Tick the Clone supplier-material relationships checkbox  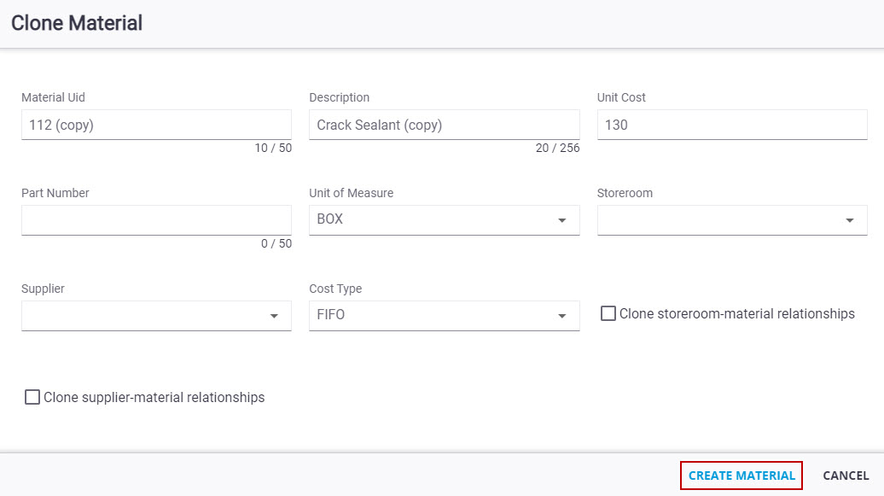(x=32, y=397)
